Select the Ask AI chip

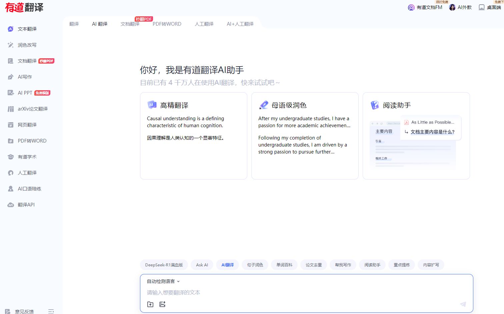click(202, 265)
